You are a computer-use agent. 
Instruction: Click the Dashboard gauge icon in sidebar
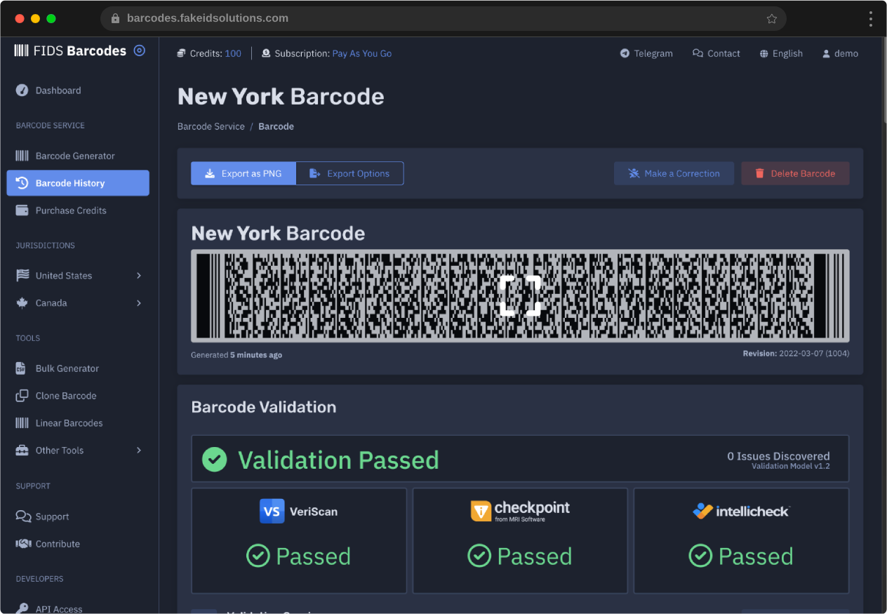[22, 91]
